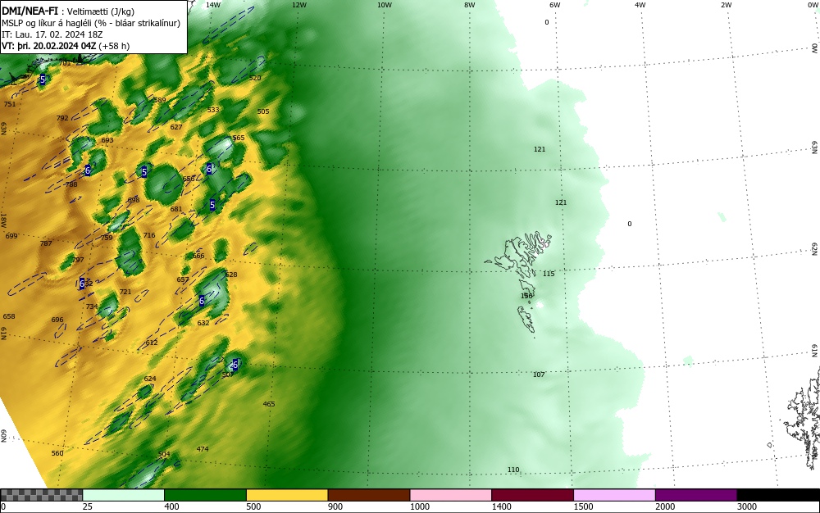This screenshot has width=820, height=513.
Task: Click the "4W" longitude label
Action: pyautogui.click(x=640, y=5)
